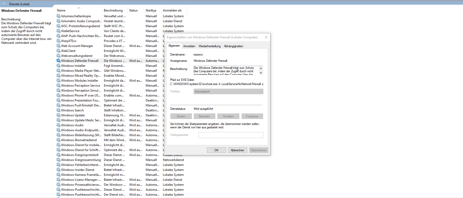This screenshot has width=463, height=198.
Task: Click the WebClient service gear icon
Action: click(58, 51)
